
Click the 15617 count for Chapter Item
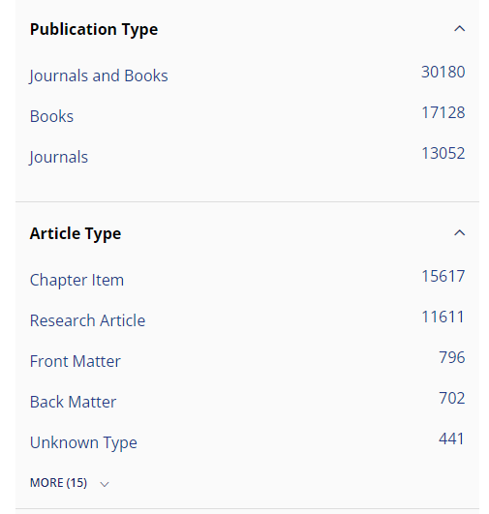point(443,276)
